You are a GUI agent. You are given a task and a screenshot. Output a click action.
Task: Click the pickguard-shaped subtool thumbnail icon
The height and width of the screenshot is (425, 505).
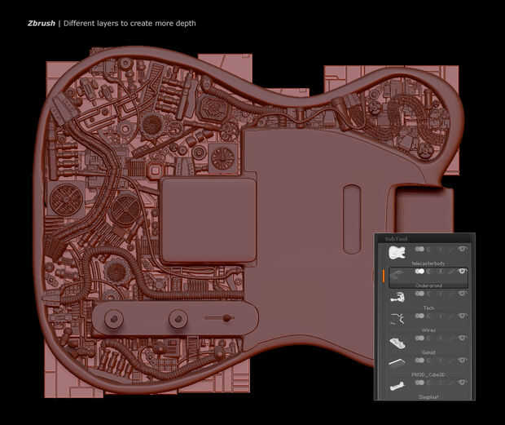397,342
